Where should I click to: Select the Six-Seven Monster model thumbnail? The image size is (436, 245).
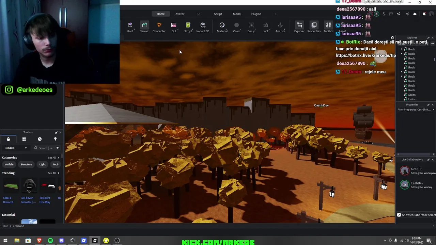coord(29,186)
